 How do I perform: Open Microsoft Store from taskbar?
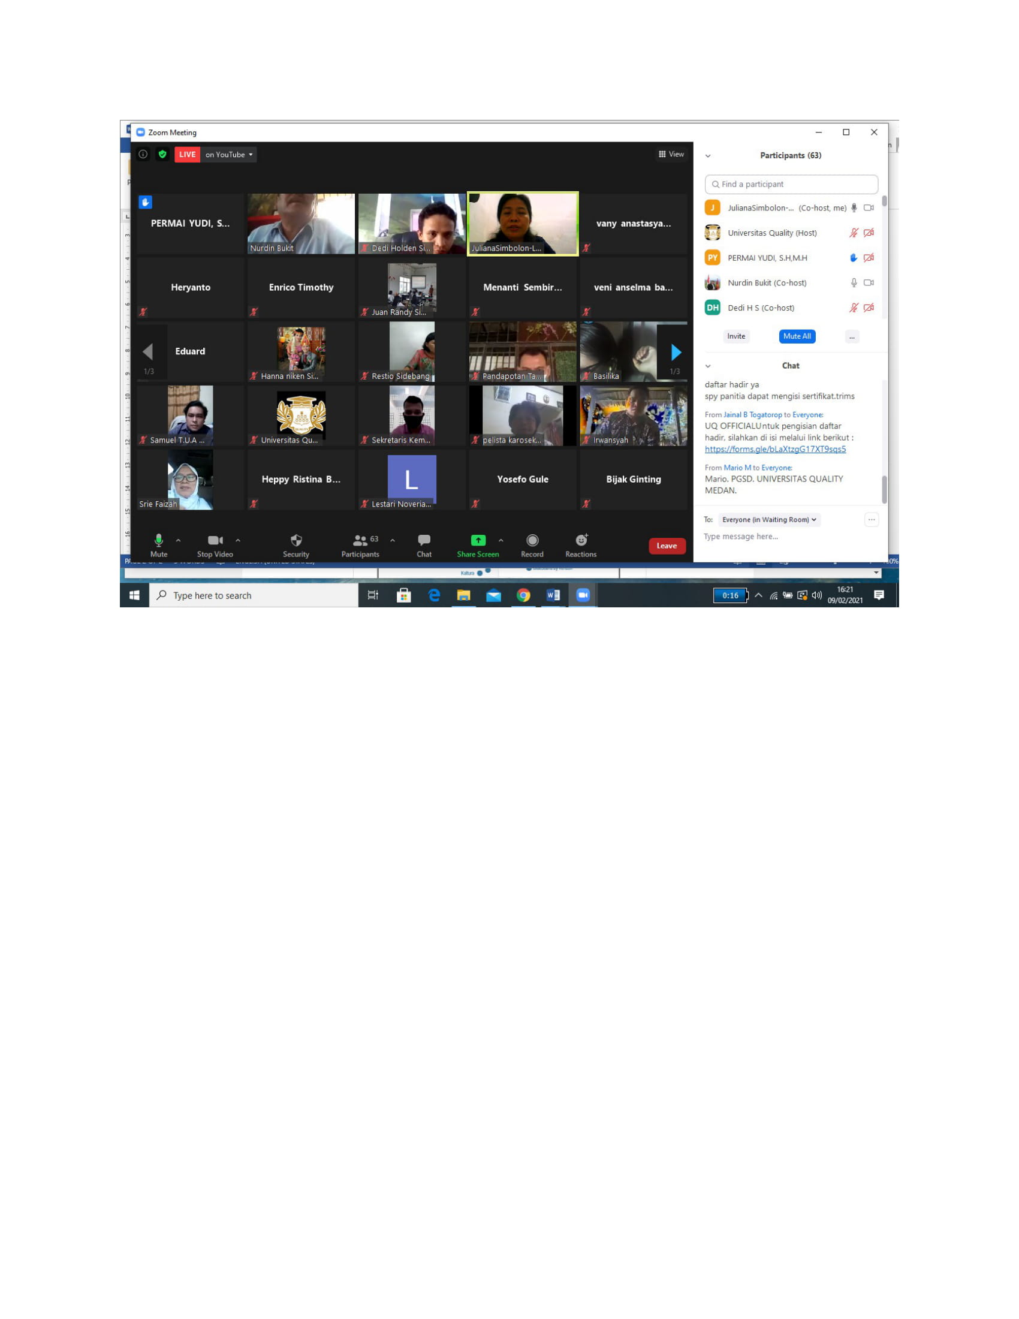403,595
